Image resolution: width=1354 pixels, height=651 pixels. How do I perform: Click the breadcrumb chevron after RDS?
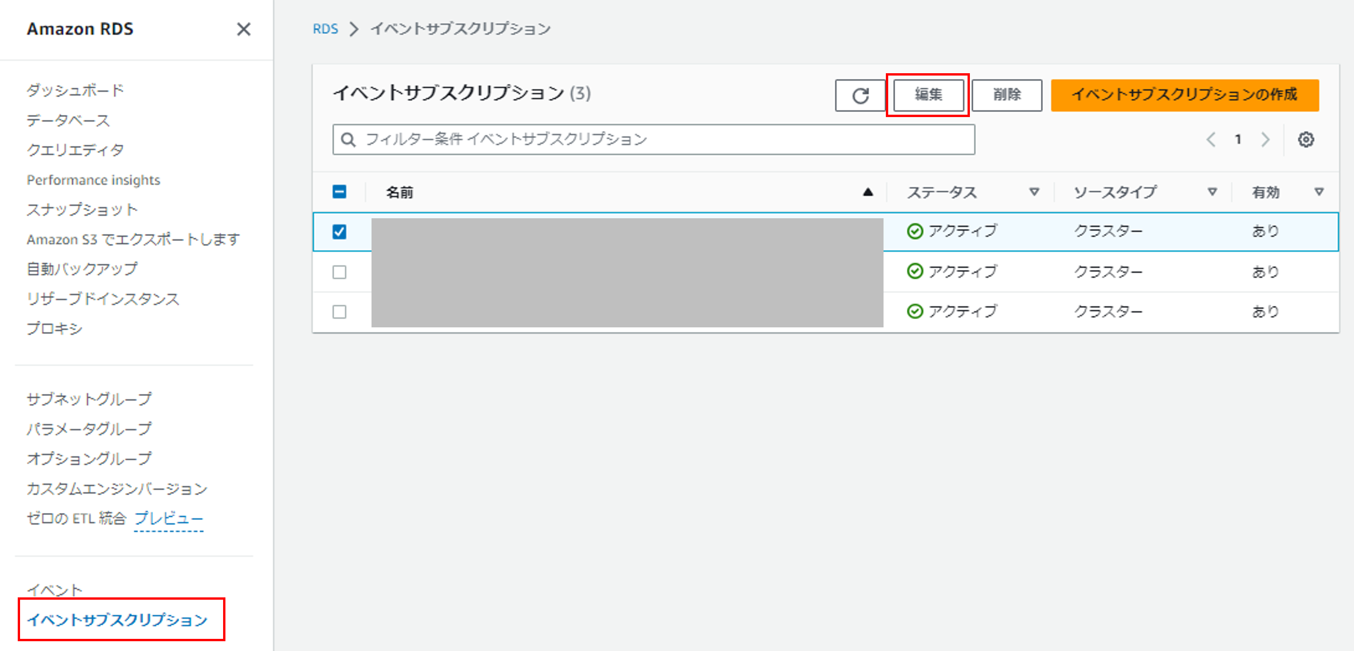(x=354, y=29)
